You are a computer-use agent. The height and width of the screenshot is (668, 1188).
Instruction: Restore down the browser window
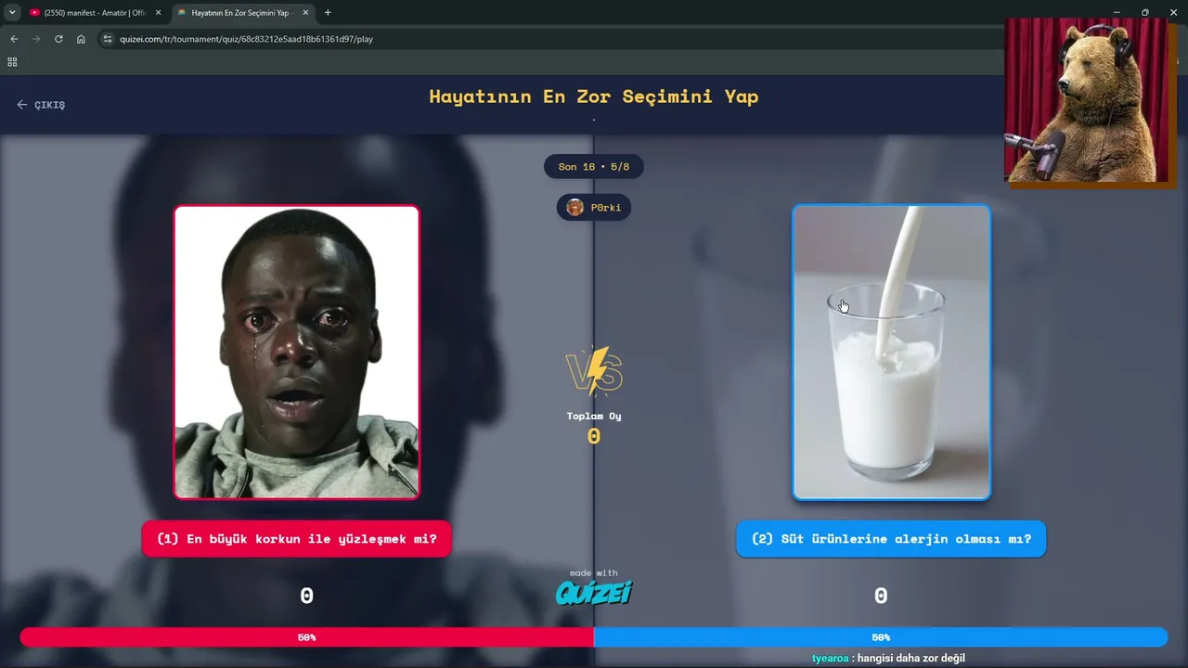(x=1144, y=12)
